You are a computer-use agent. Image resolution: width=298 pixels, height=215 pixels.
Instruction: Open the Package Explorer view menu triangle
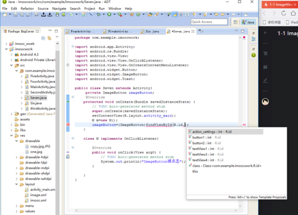[x=57, y=37]
